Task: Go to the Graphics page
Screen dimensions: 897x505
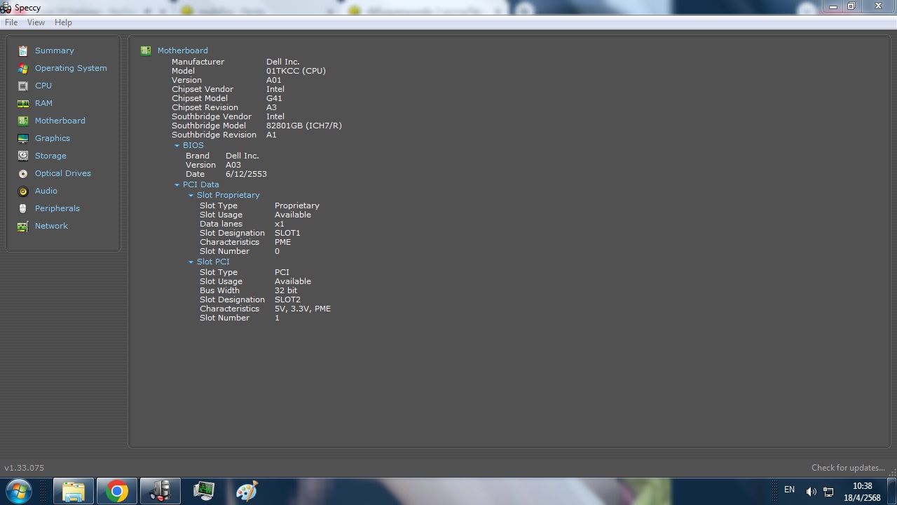Action: coord(53,138)
